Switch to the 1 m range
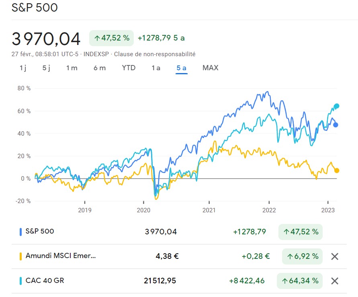 pos(72,68)
